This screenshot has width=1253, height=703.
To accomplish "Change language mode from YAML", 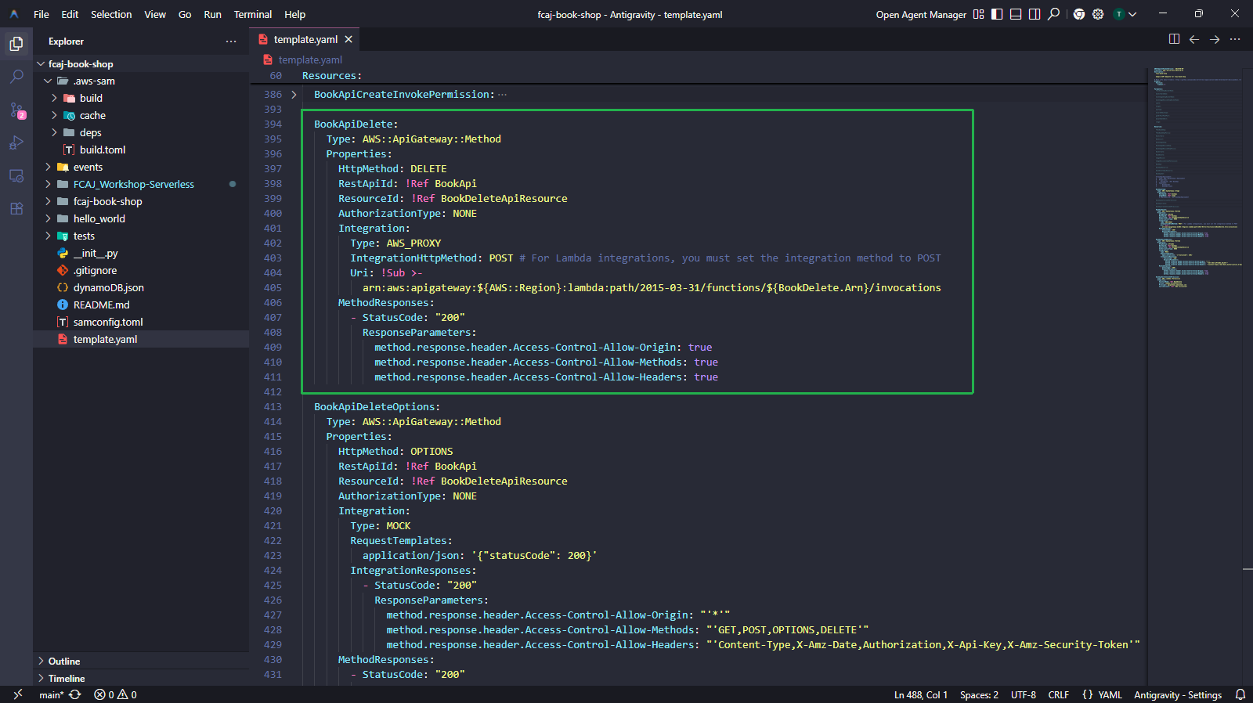I will 1110,695.
